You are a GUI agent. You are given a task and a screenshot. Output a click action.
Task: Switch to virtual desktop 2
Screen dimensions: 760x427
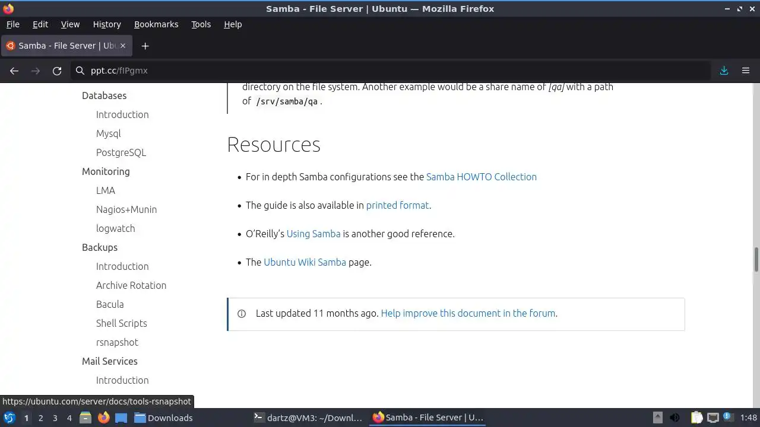(40, 418)
